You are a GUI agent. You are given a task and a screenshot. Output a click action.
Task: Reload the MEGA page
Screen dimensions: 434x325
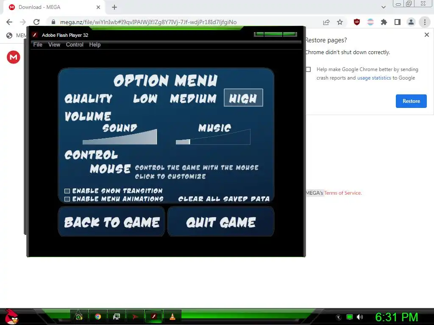(36, 22)
